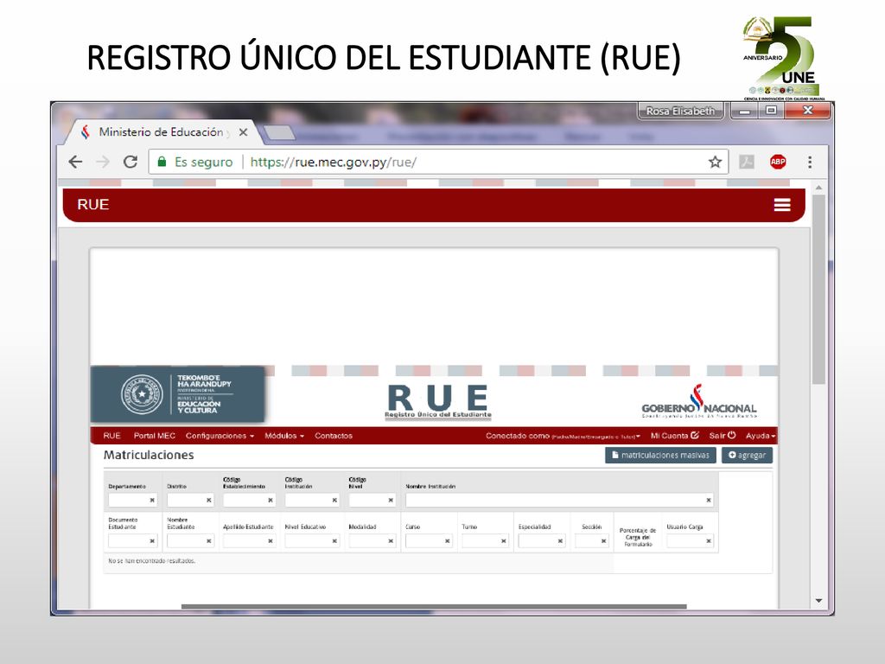
Task: Click the Sección filter field
Action: (591, 541)
